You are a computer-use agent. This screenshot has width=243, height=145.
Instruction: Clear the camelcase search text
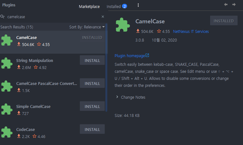103,17
